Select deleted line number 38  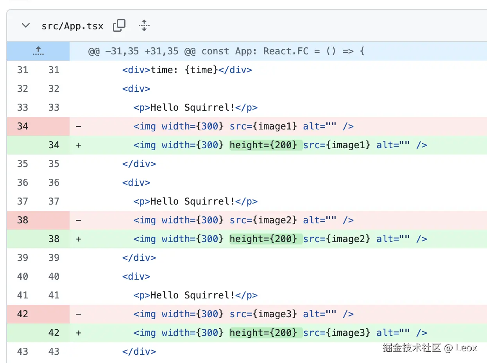coord(23,220)
